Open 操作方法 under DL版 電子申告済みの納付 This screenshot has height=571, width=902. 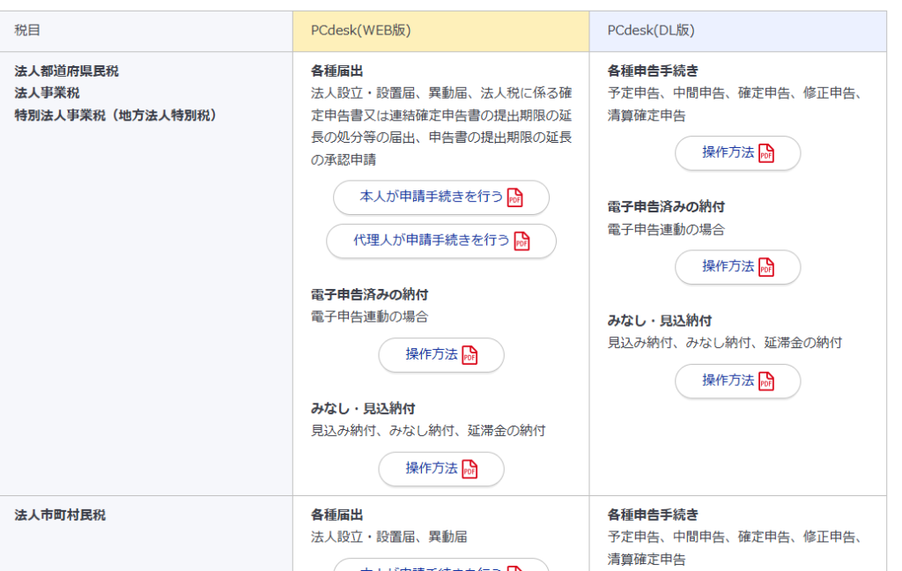(x=728, y=267)
